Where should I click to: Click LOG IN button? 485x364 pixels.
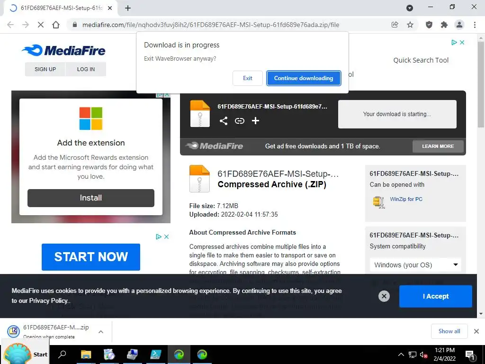click(86, 69)
